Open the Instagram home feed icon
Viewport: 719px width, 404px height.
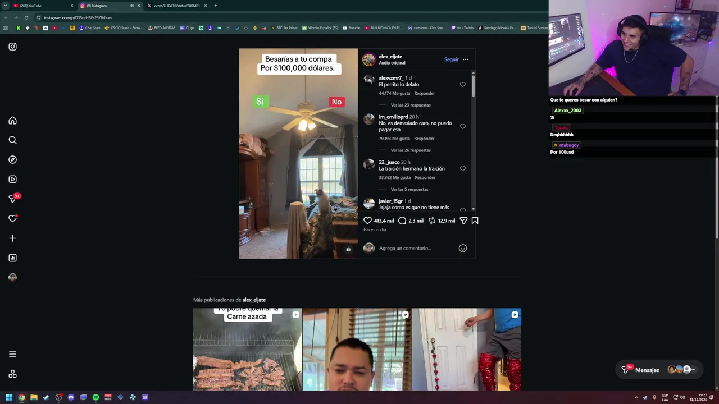[x=12, y=121]
